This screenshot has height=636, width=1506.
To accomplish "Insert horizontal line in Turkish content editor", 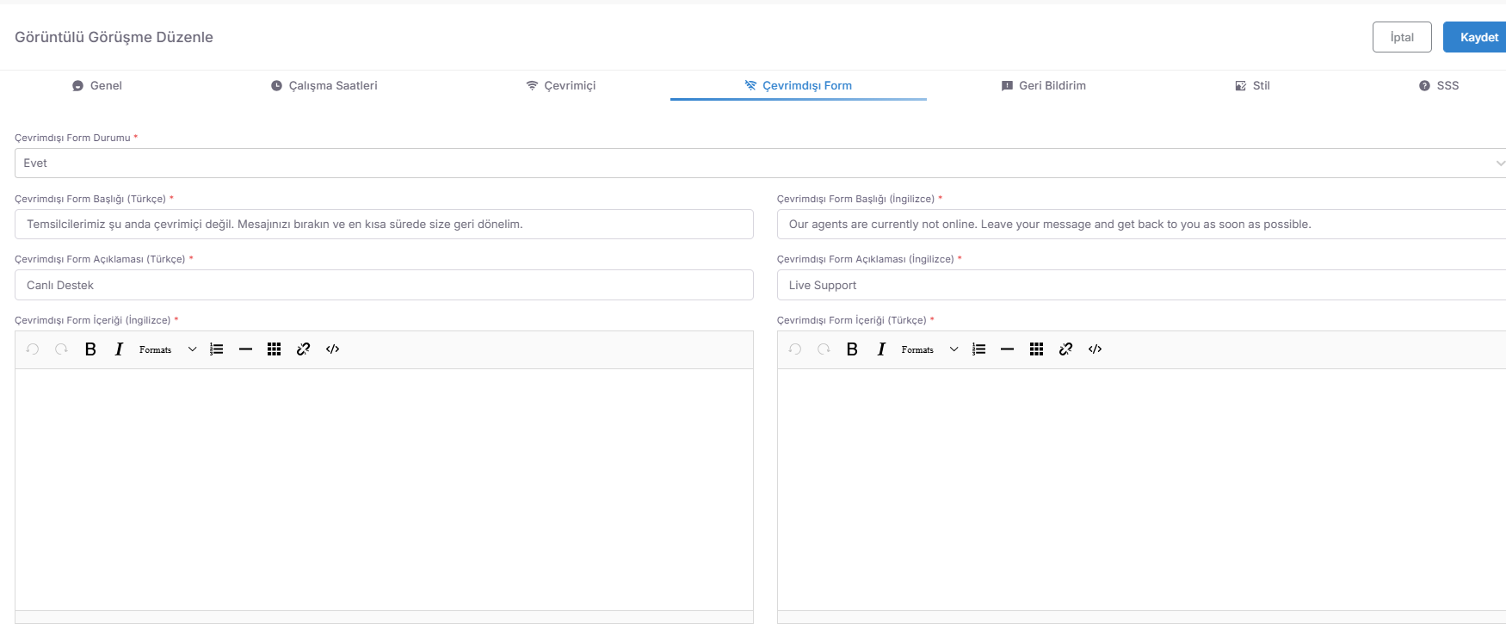I will pos(1008,349).
